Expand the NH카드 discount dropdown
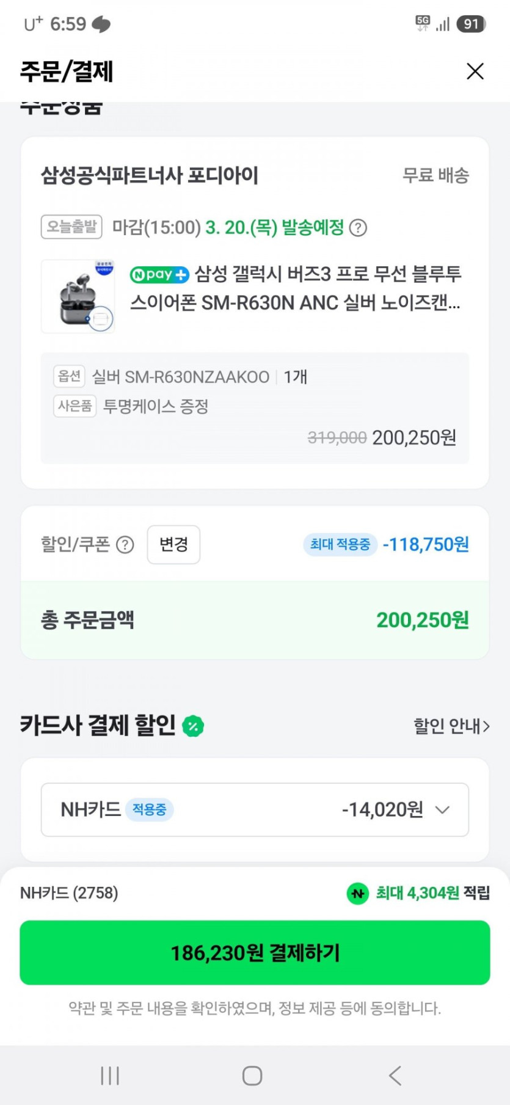 (255, 809)
